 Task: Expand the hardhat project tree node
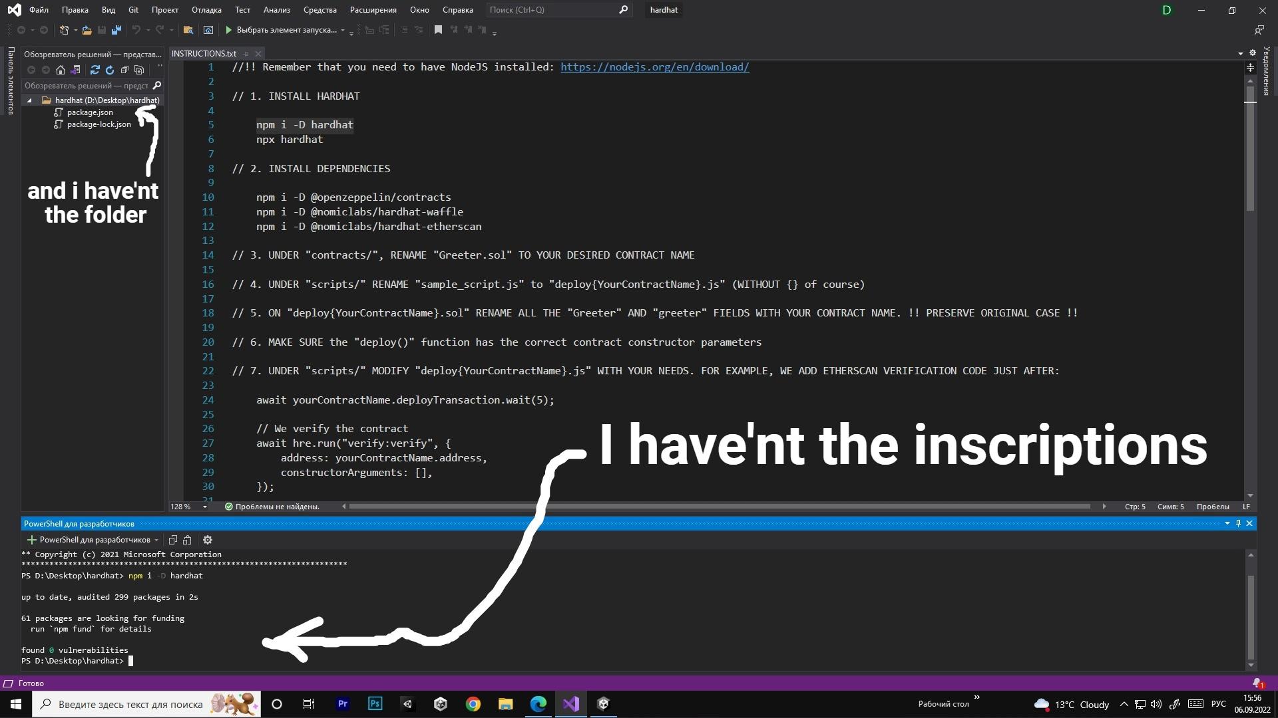[31, 99]
